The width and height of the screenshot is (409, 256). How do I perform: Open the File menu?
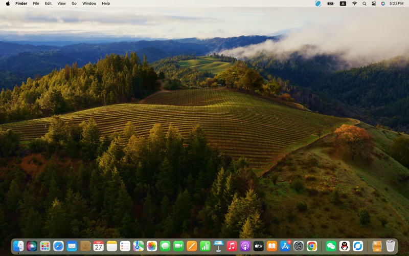tap(36, 4)
